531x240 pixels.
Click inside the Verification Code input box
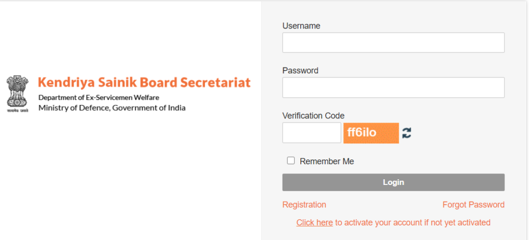[x=312, y=133]
